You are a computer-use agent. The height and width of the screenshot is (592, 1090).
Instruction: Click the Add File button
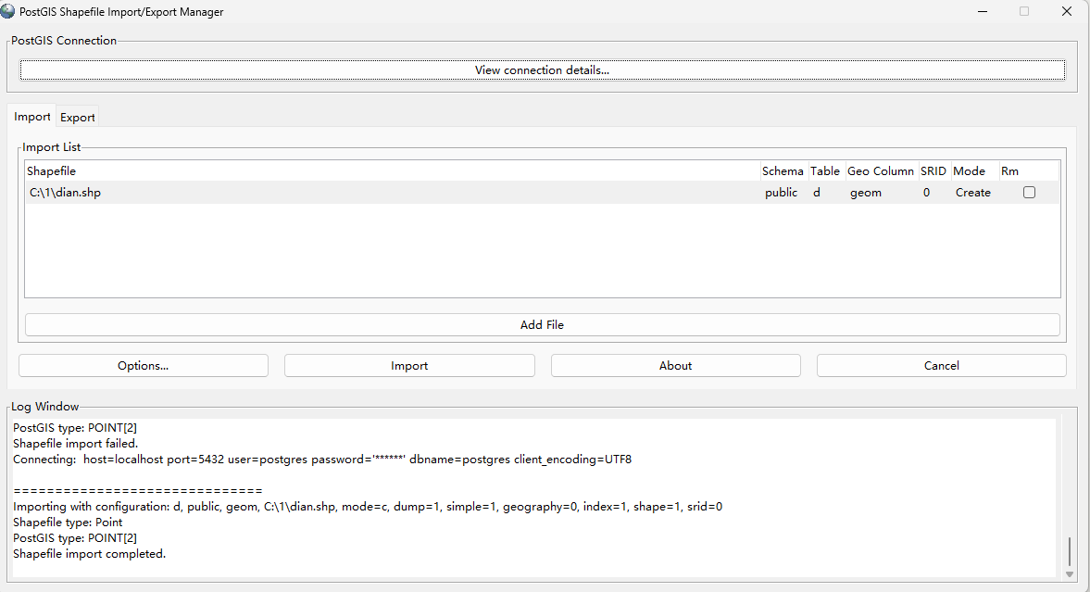[x=542, y=325]
